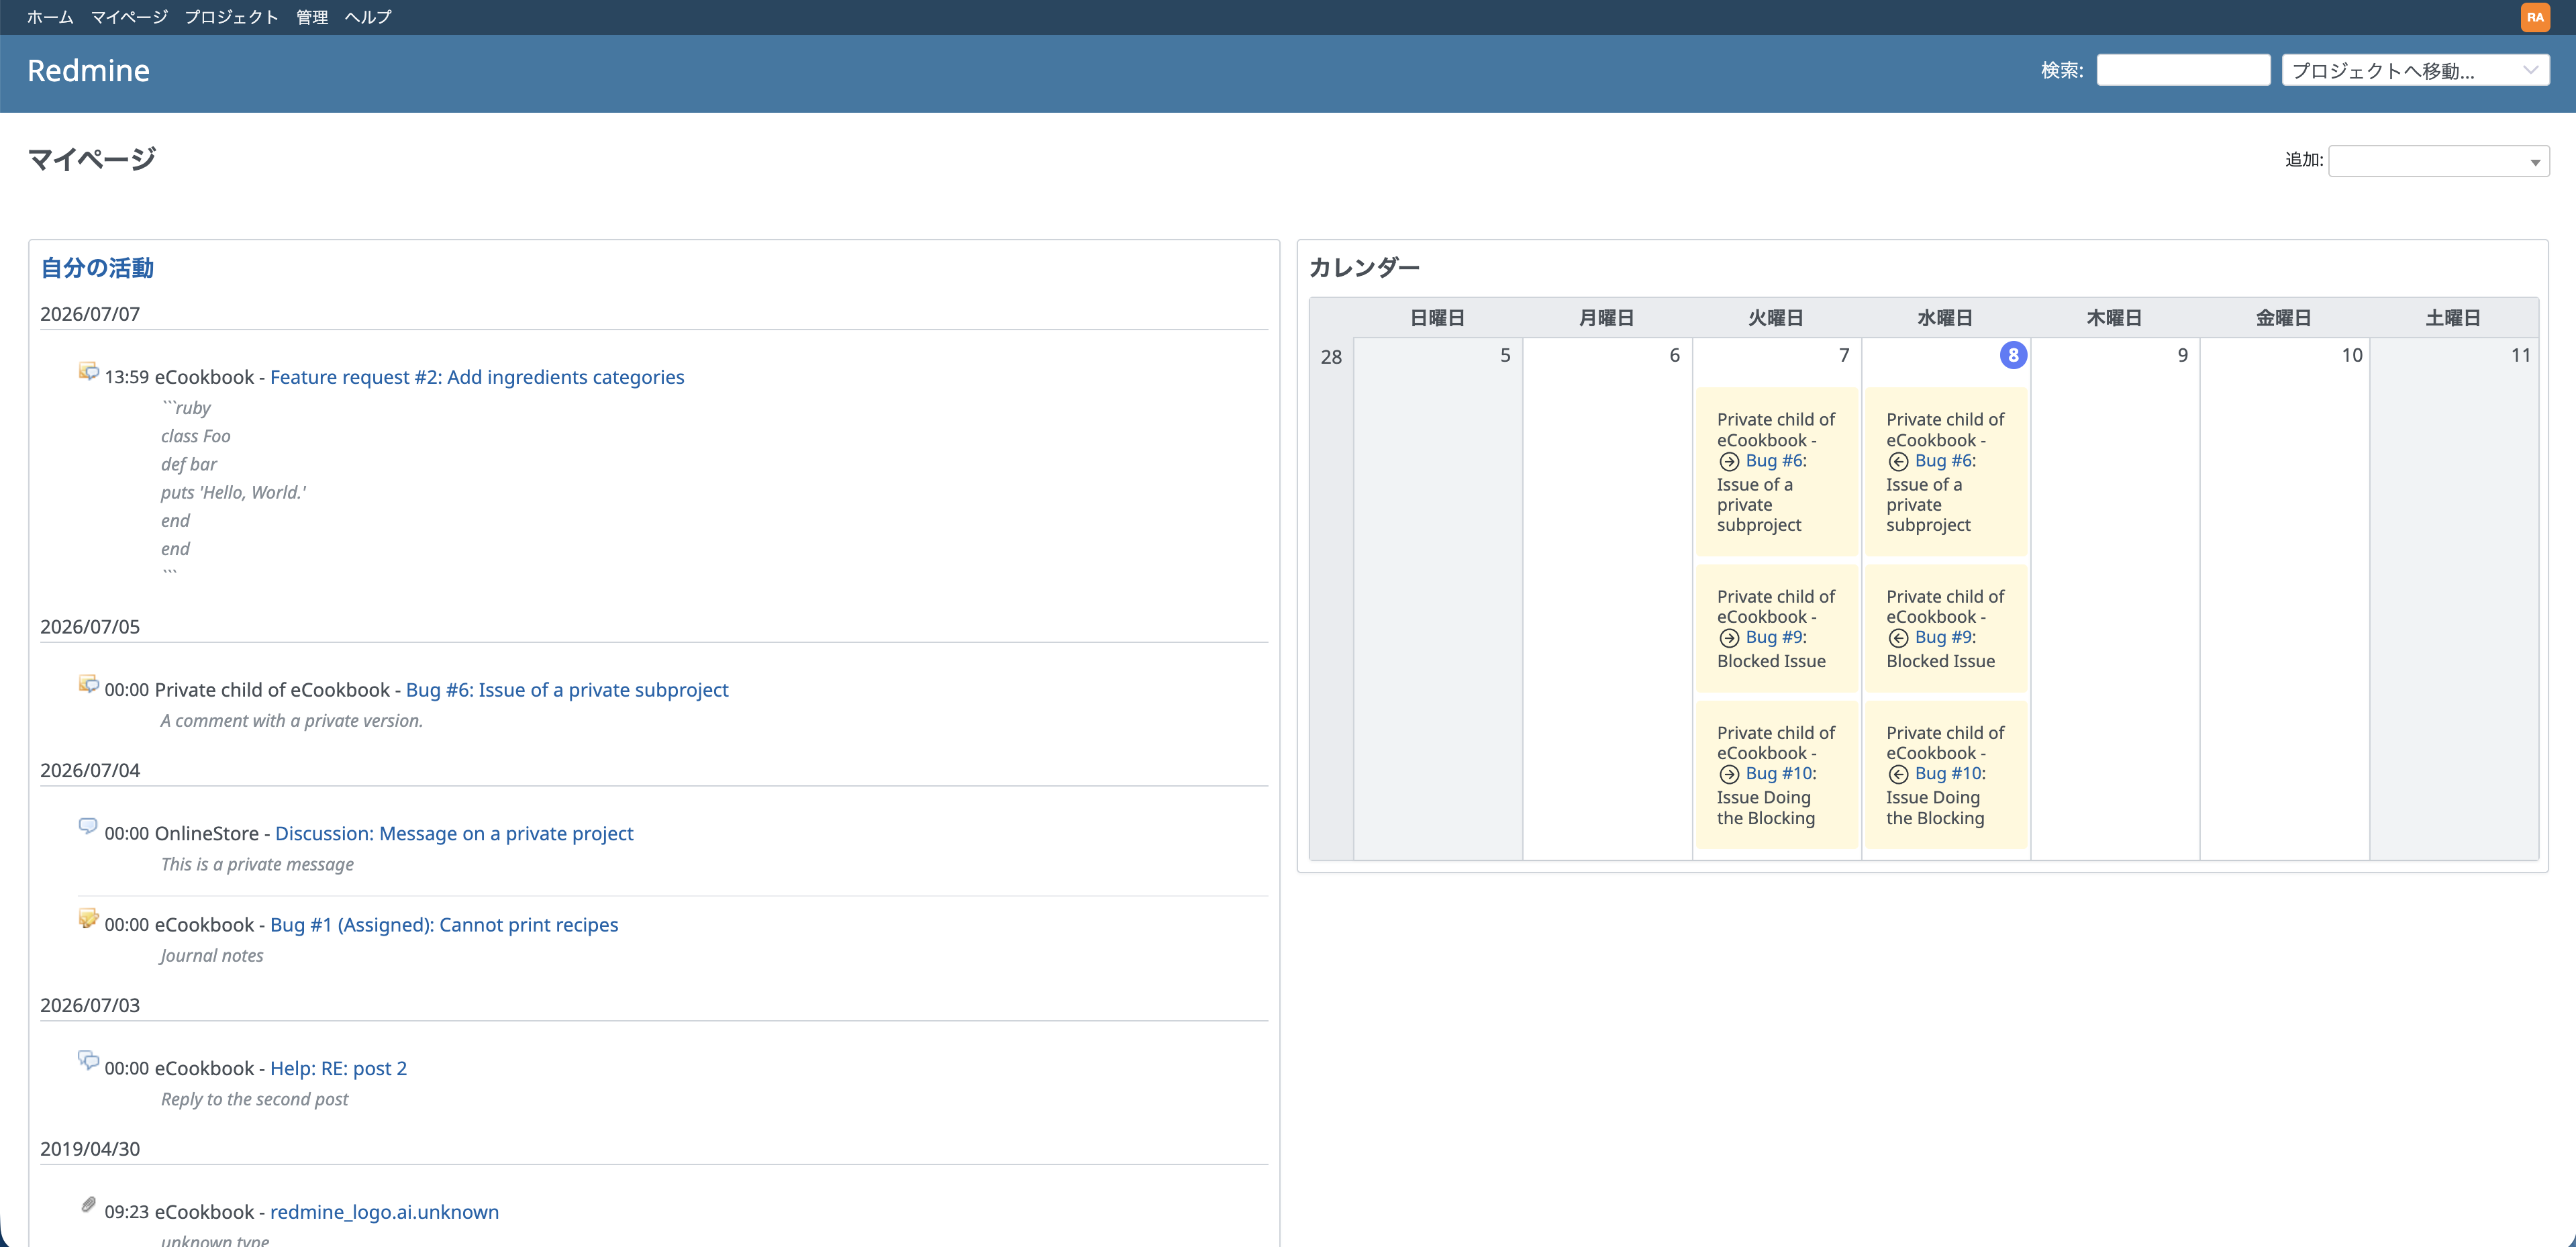Open Bug #6 link on calendar day 7
This screenshot has height=1247, width=2576.
(1774, 461)
